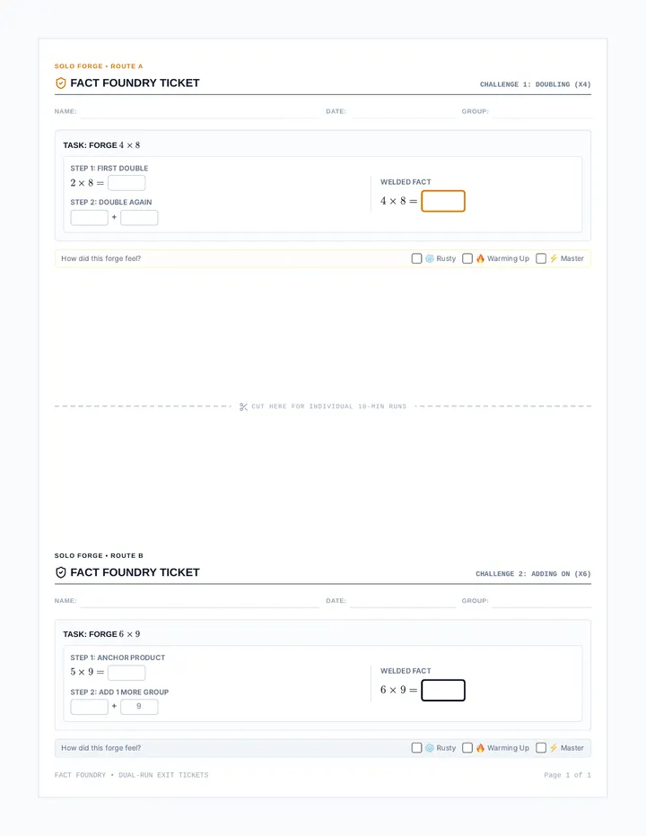
Task: Click the 2 × 8 answer box
Action: [127, 183]
